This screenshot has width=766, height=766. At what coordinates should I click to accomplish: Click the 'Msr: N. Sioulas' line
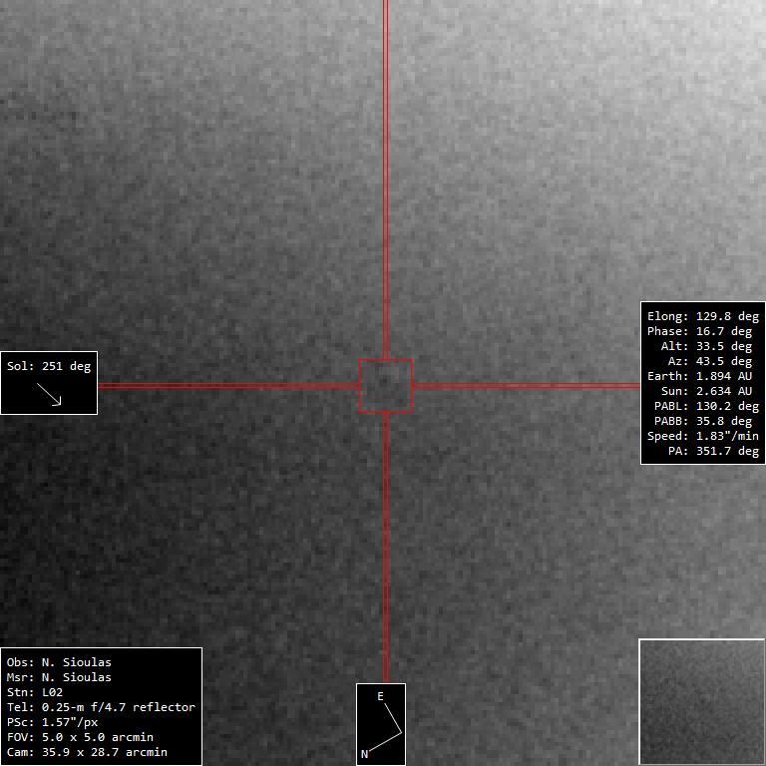pos(59,677)
